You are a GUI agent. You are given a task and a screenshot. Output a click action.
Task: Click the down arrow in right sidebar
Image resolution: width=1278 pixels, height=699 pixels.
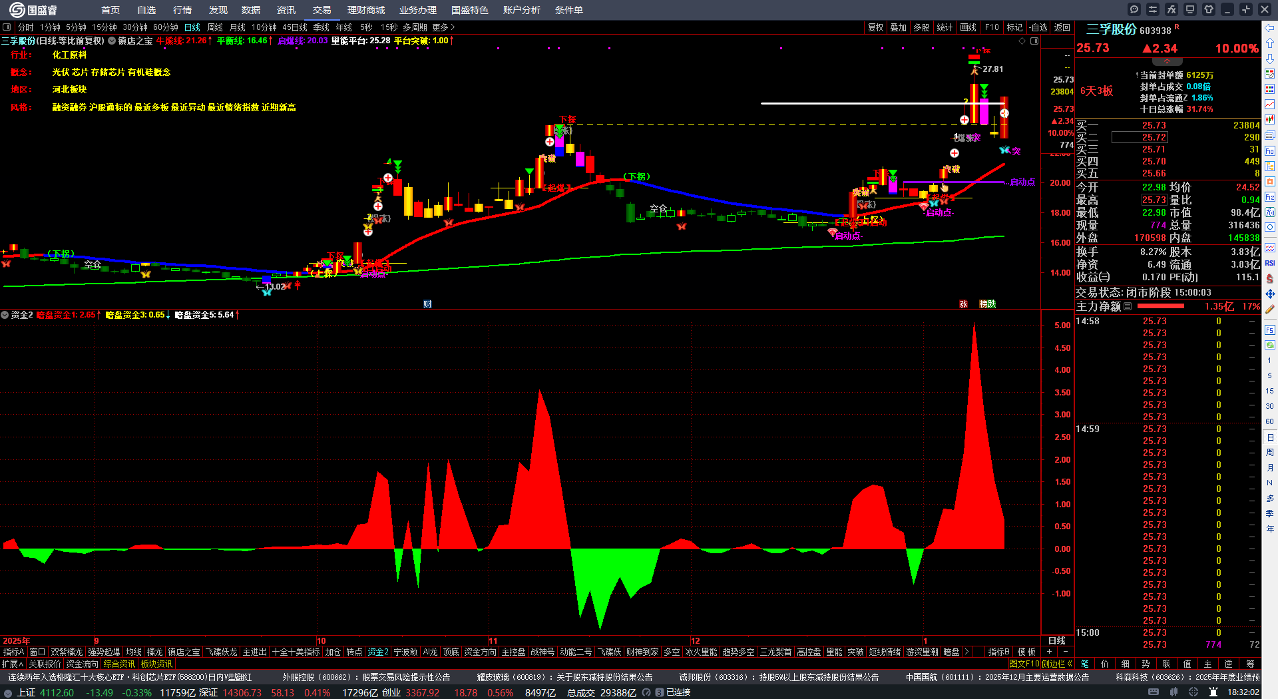tap(1270, 59)
